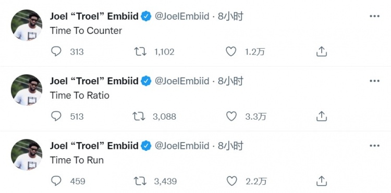Like the "Time To Ratio" tweet
Viewport: 391px width, 193px height.
231,116
